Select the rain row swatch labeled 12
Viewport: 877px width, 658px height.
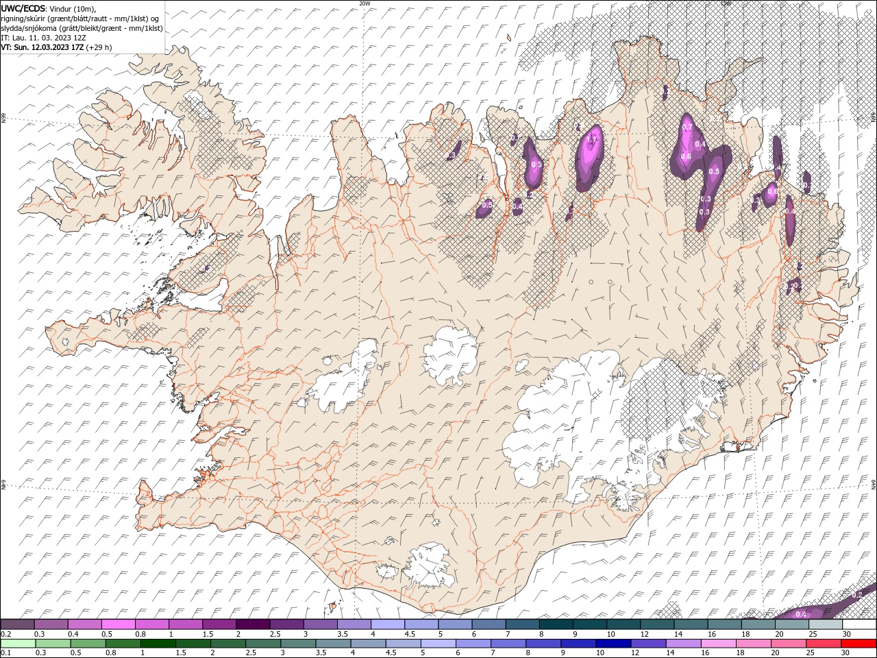click(x=648, y=644)
